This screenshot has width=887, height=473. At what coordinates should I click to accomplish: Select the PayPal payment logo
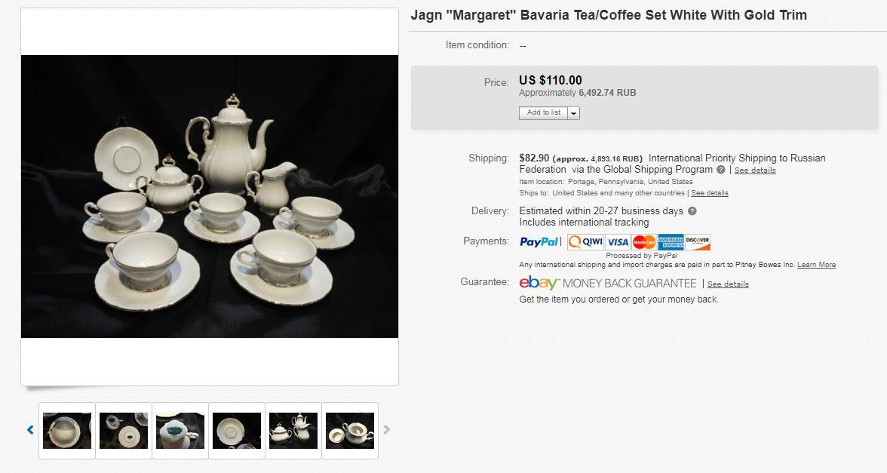[x=539, y=242]
